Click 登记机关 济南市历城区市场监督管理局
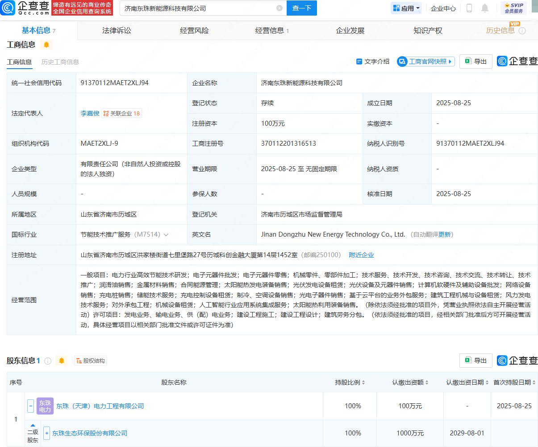This screenshot has height=447, width=538. [302, 214]
